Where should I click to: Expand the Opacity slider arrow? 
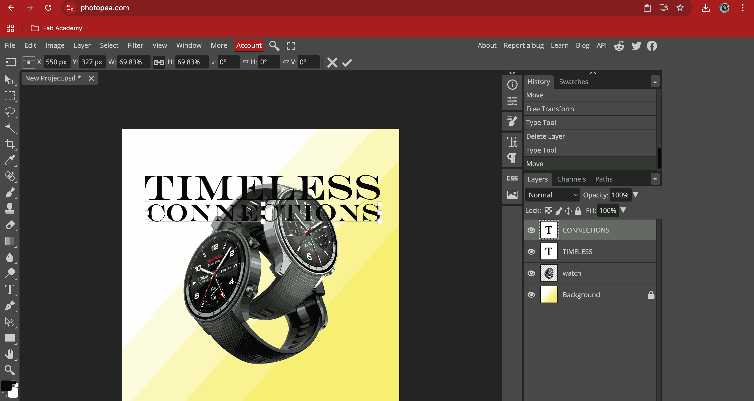(x=636, y=195)
